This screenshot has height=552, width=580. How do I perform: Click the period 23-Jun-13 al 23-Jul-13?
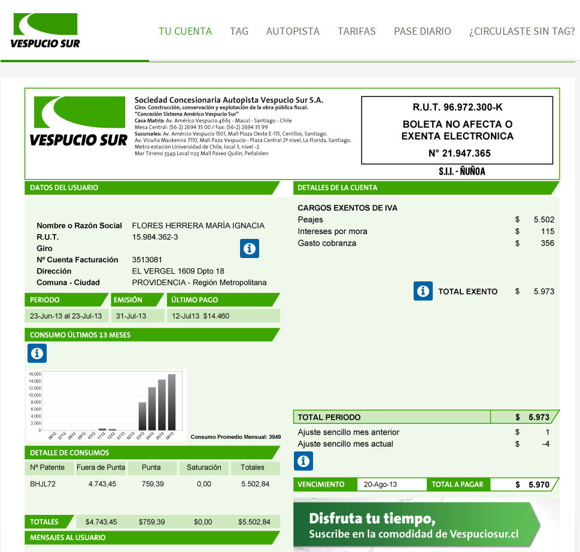click(x=66, y=316)
